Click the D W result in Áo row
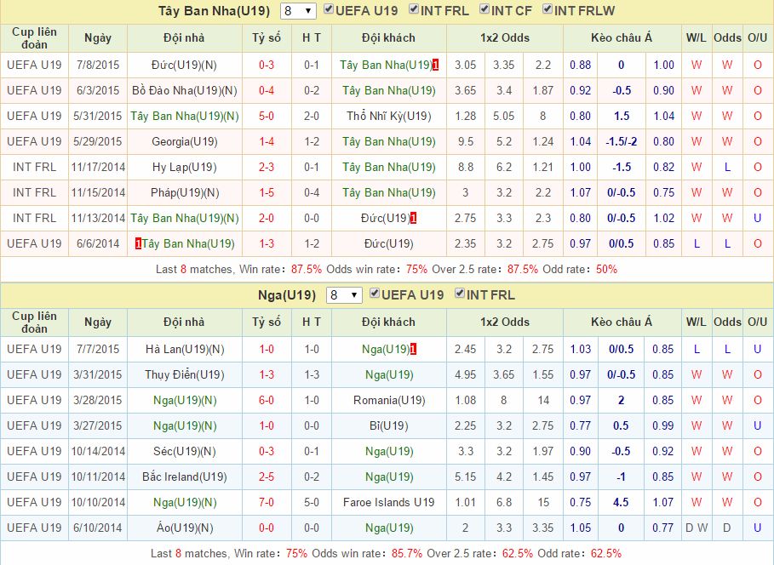The height and width of the screenshot is (565, 774). coord(697,528)
